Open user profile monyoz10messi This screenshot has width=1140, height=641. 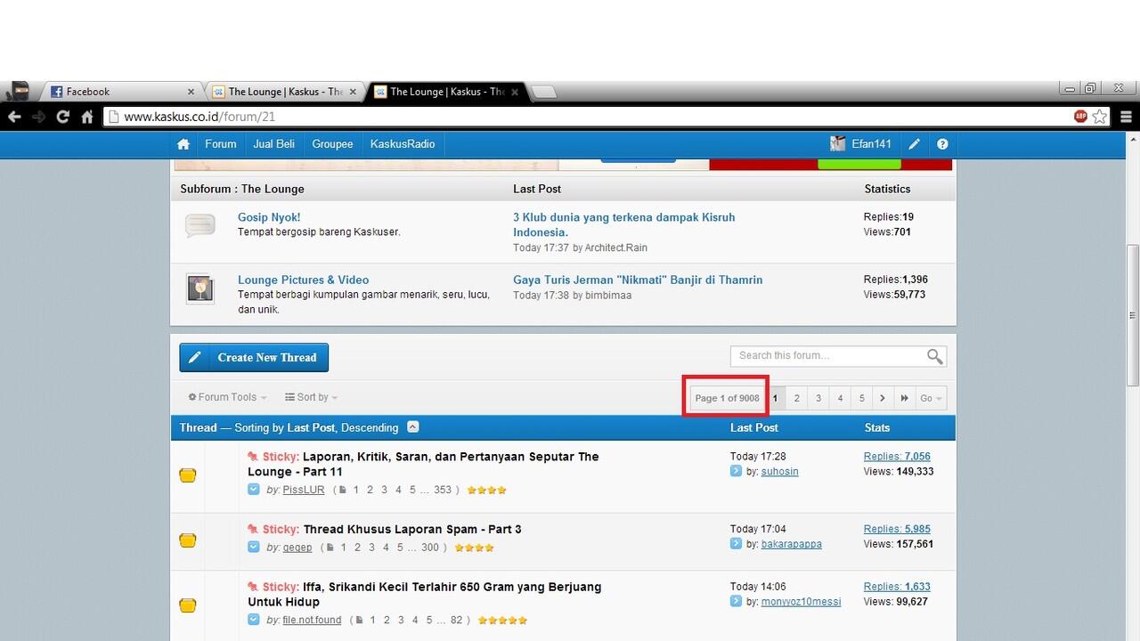801,602
